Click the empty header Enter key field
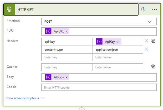 67,57
